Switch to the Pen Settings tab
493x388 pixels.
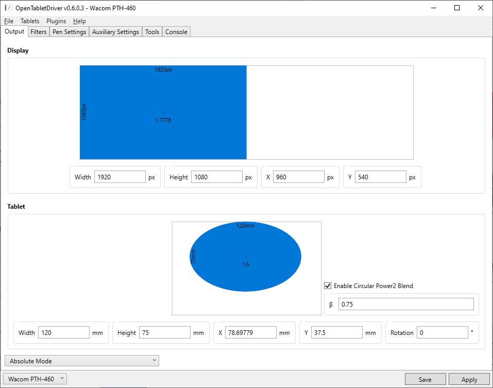[x=69, y=32]
